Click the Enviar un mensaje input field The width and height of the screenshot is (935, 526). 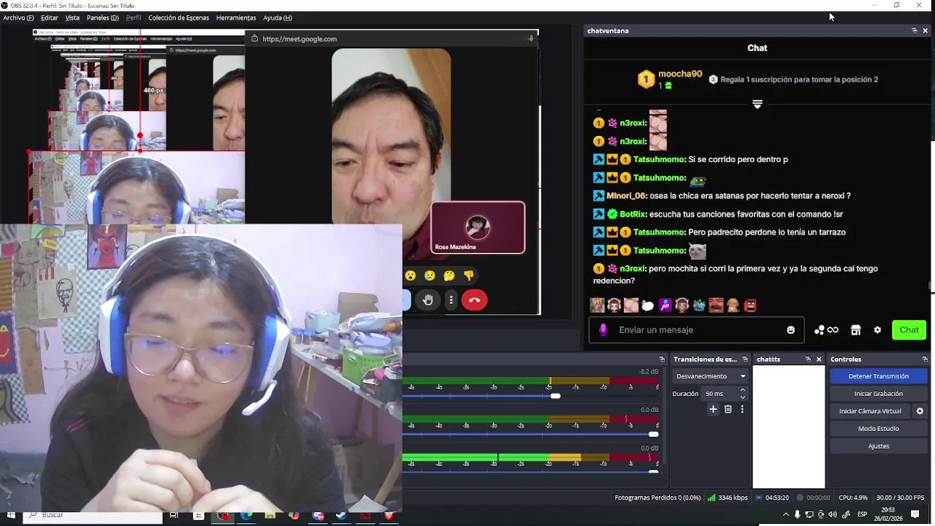pyautogui.click(x=696, y=330)
